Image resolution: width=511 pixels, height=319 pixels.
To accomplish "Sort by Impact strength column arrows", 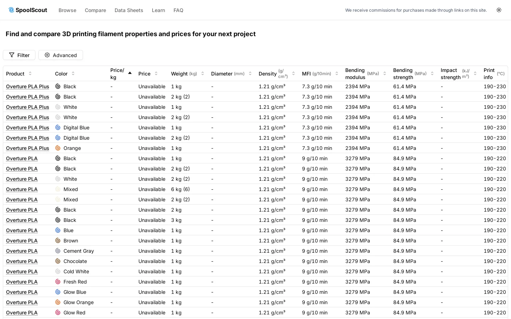I will click(x=475, y=73).
